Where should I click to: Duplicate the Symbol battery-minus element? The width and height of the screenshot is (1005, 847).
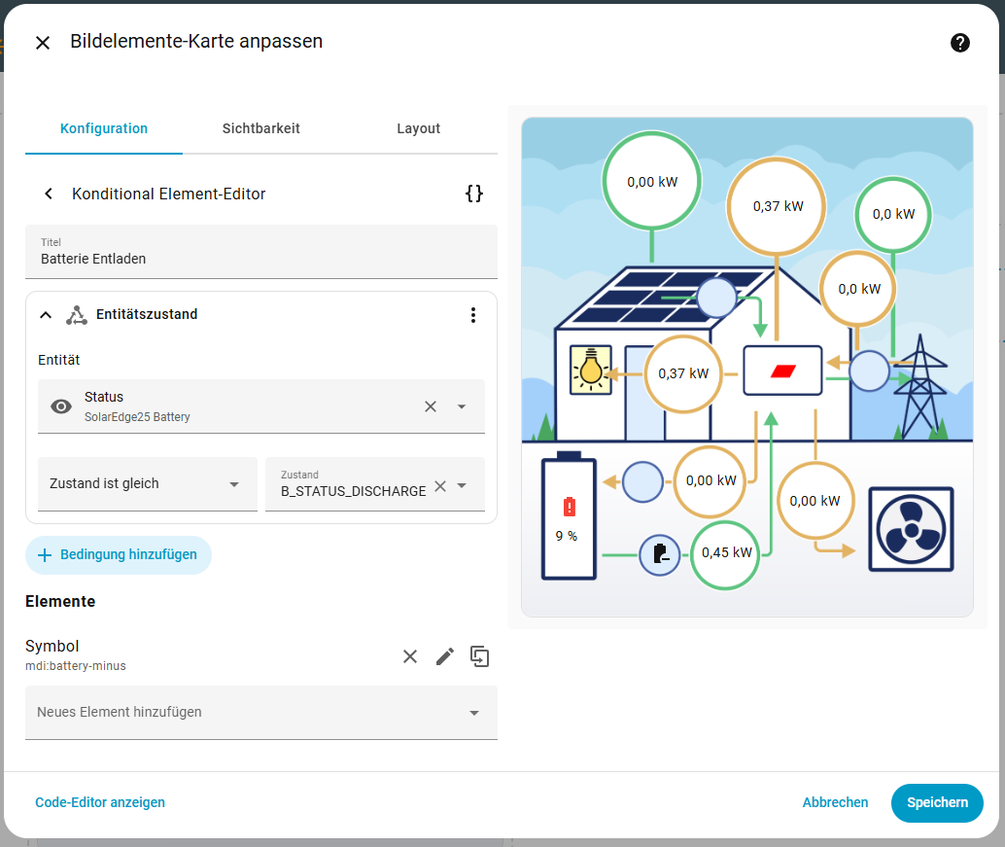[479, 656]
